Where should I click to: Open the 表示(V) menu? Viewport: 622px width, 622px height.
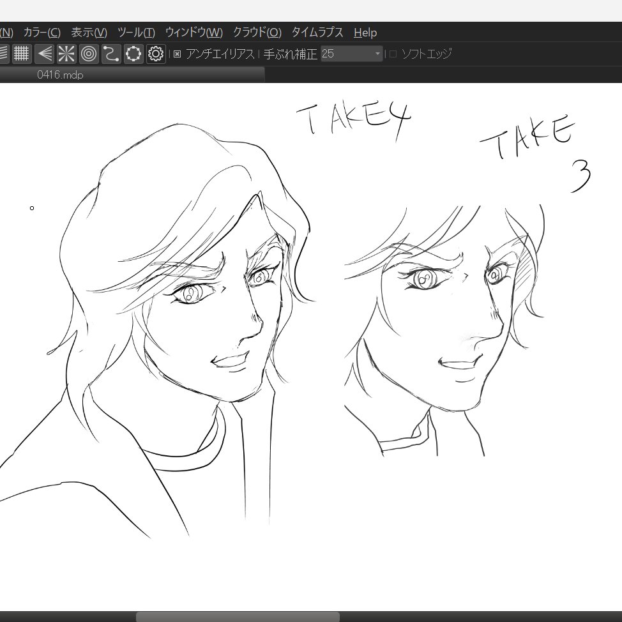[89, 32]
